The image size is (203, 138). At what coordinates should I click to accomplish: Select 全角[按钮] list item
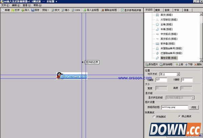[166, 24]
